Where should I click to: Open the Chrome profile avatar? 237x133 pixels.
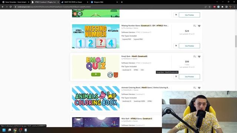[230, 7]
